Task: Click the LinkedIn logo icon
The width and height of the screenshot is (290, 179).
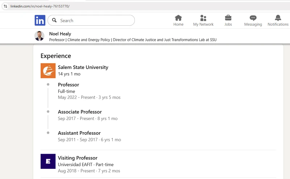Action: (x=40, y=20)
